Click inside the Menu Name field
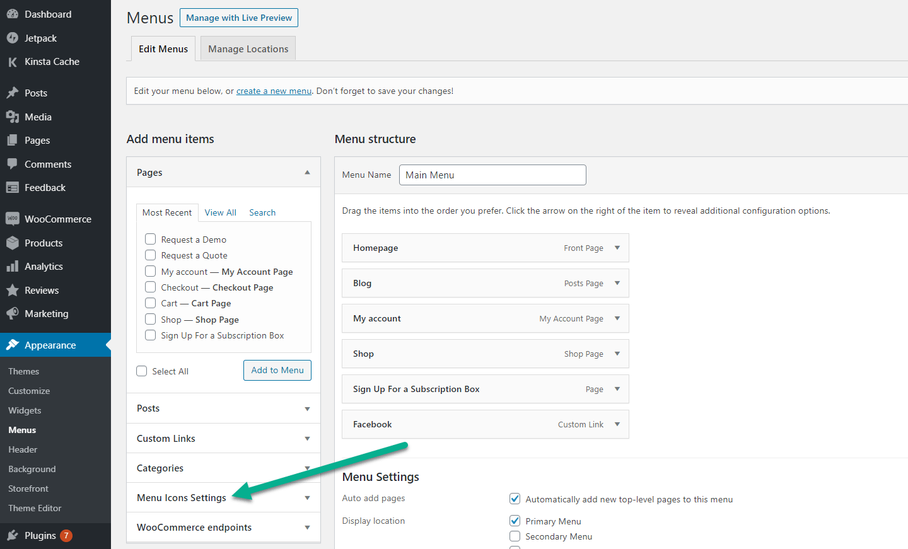Viewport: 908px width, 549px height. (x=492, y=175)
